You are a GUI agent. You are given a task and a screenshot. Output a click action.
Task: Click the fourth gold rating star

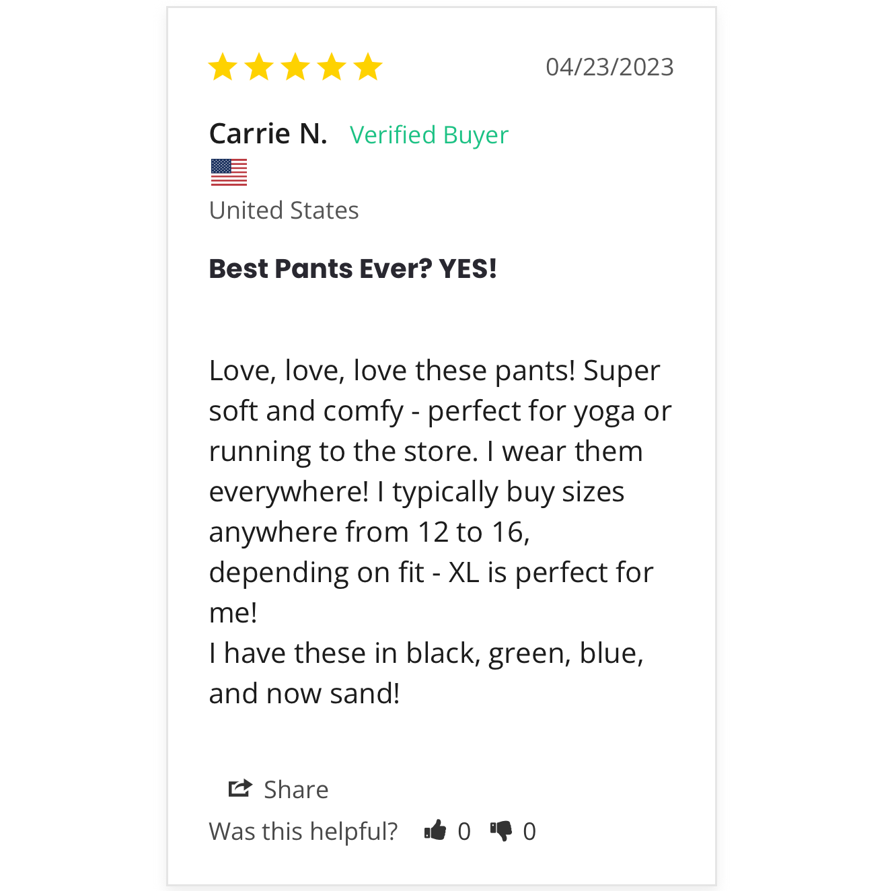click(x=332, y=67)
